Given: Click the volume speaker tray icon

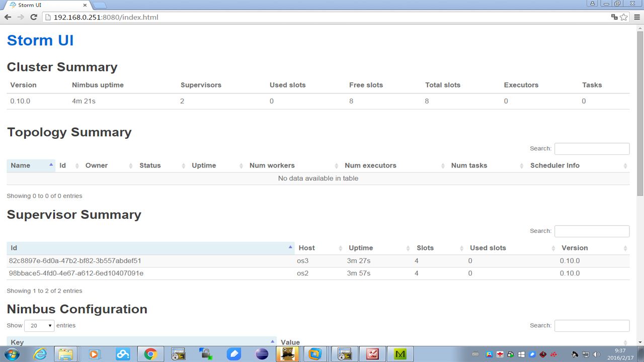Looking at the screenshot, I should (x=597, y=354).
